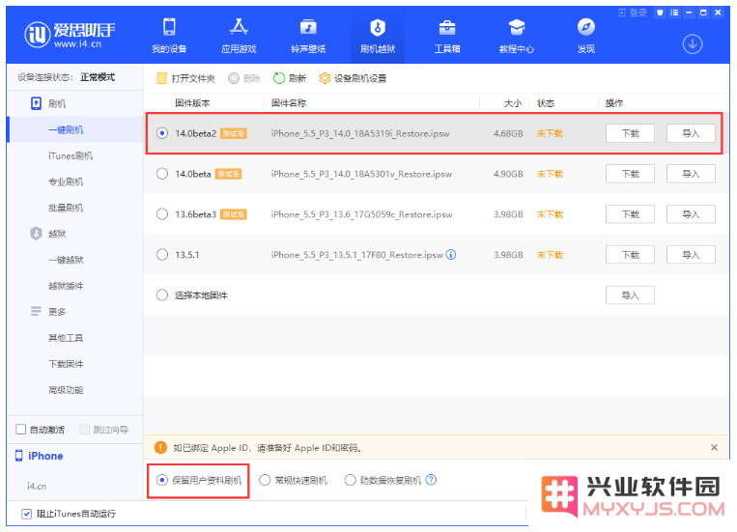Download the 14.0beta2 firmware

pyautogui.click(x=630, y=133)
